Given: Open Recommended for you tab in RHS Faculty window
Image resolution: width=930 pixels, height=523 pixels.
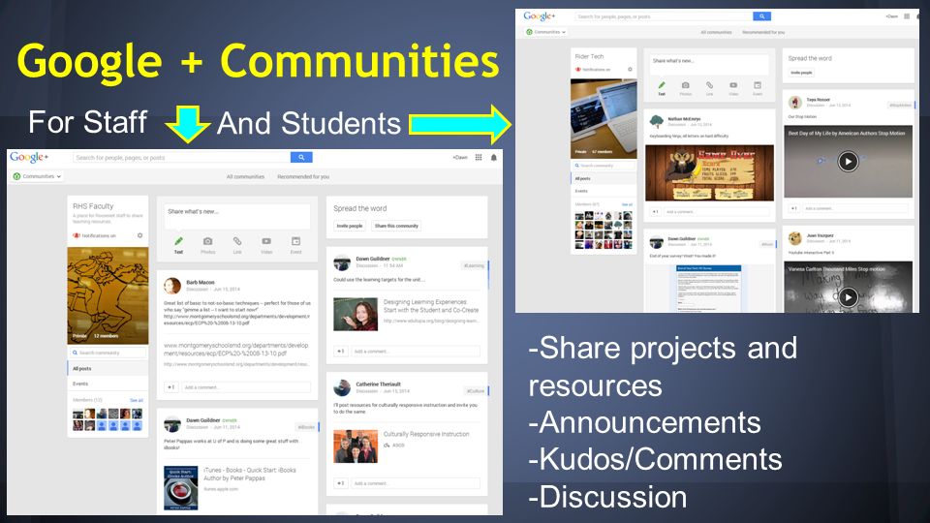Looking at the screenshot, I should pyautogui.click(x=303, y=176).
